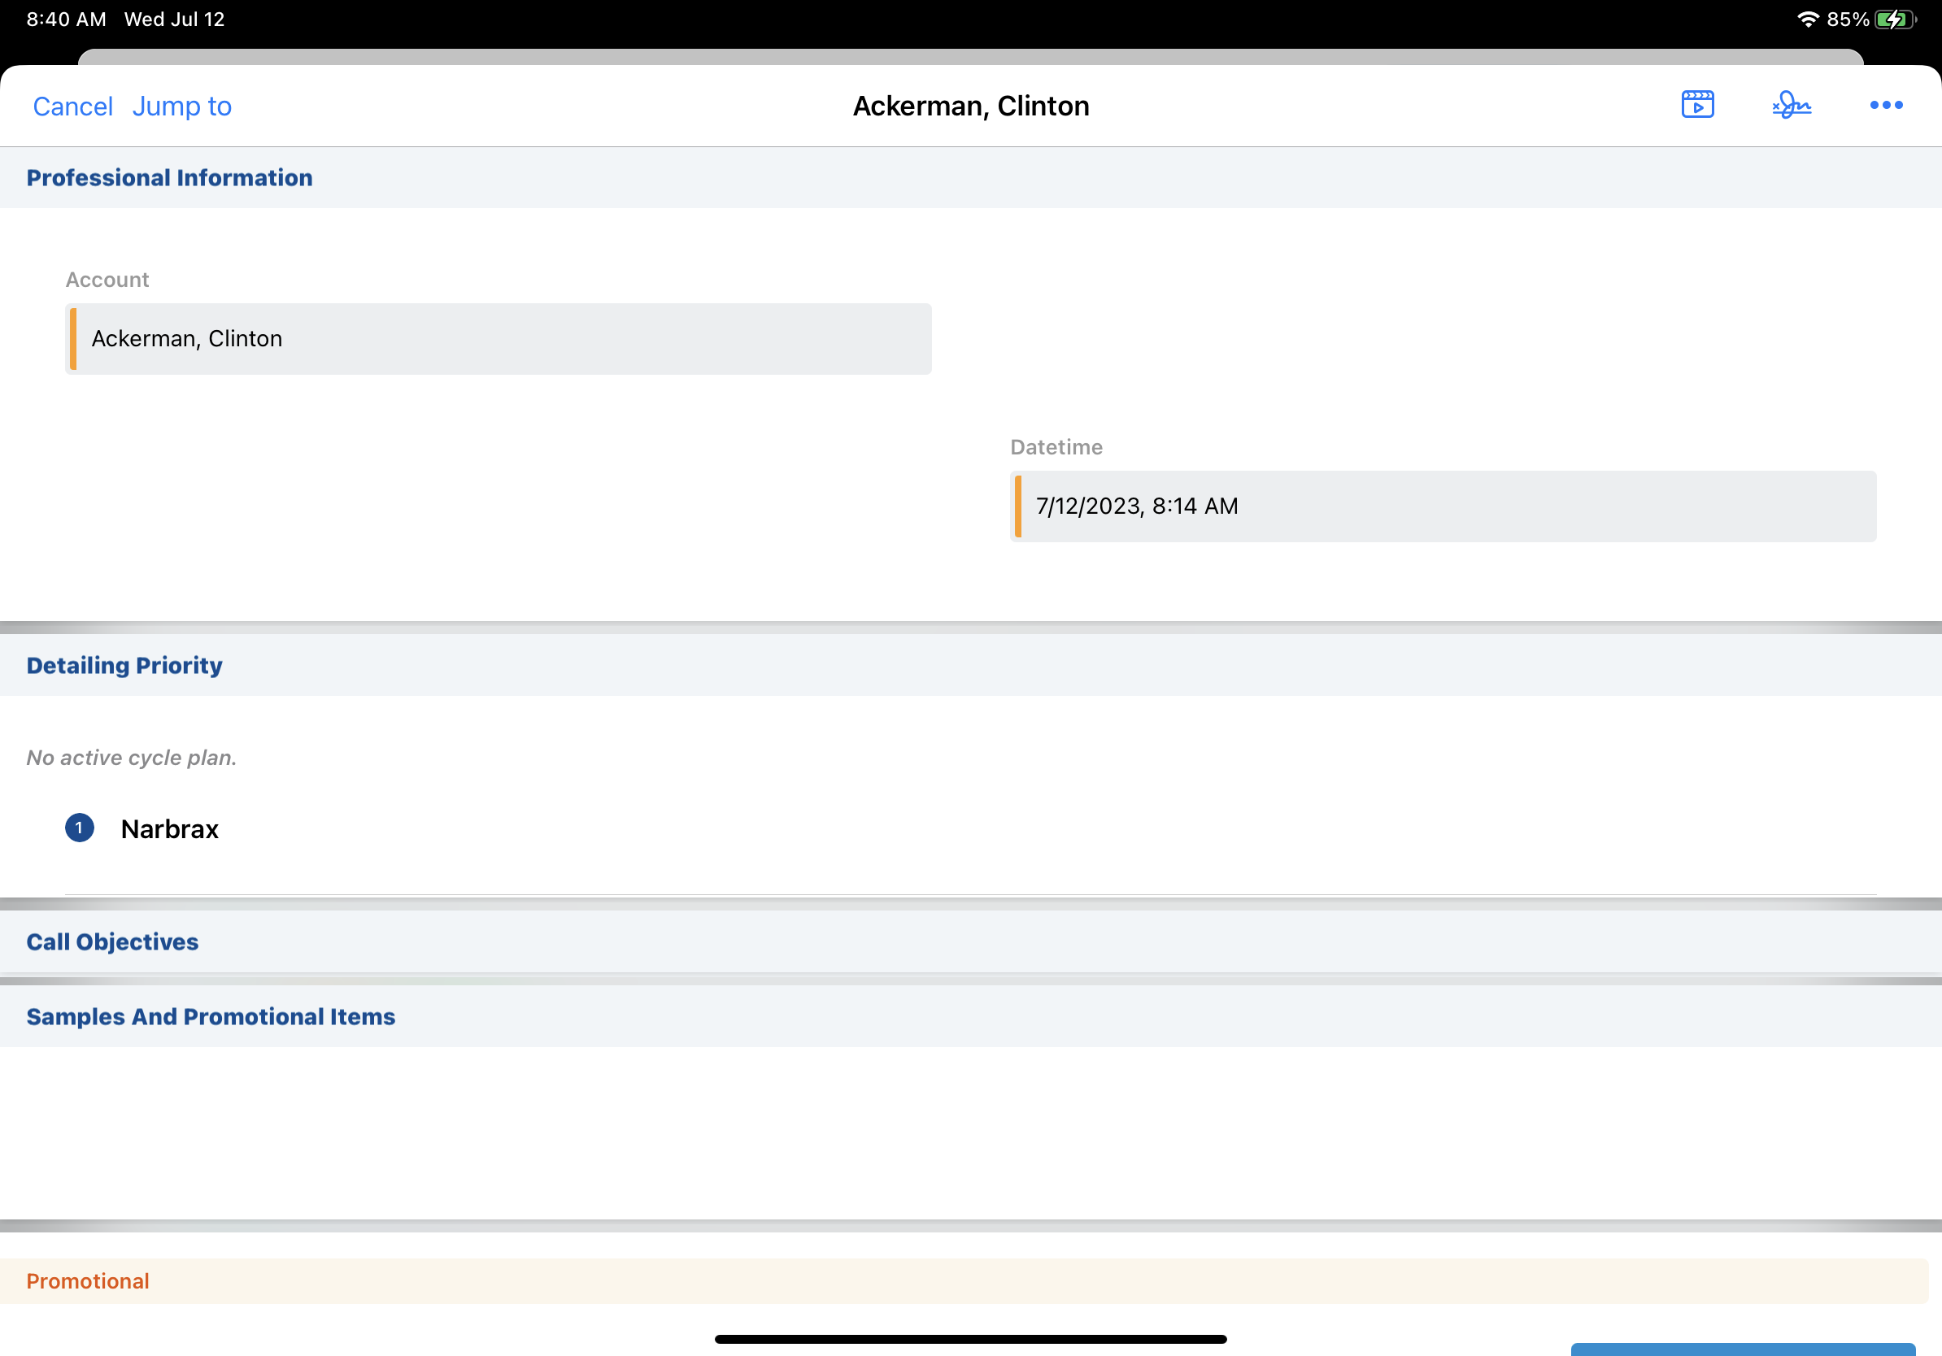
Task: Open the Jump to section menu
Action: point(182,106)
